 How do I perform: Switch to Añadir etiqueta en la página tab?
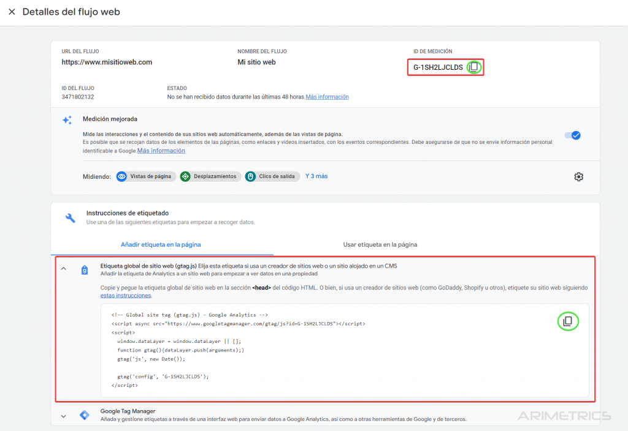(161, 244)
